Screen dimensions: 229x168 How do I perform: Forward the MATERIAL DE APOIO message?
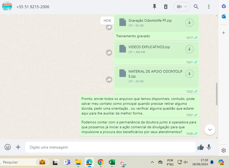pos(109,80)
